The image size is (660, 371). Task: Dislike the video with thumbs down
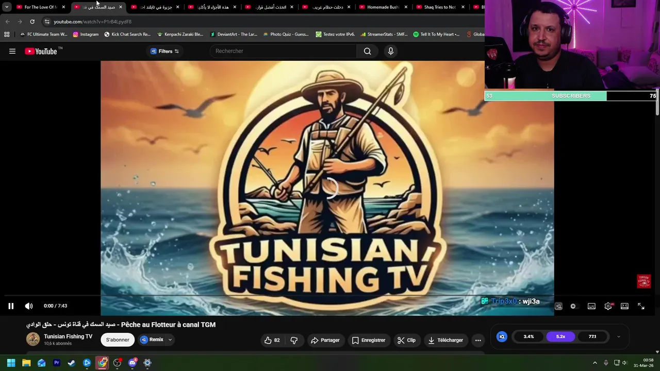click(294, 340)
